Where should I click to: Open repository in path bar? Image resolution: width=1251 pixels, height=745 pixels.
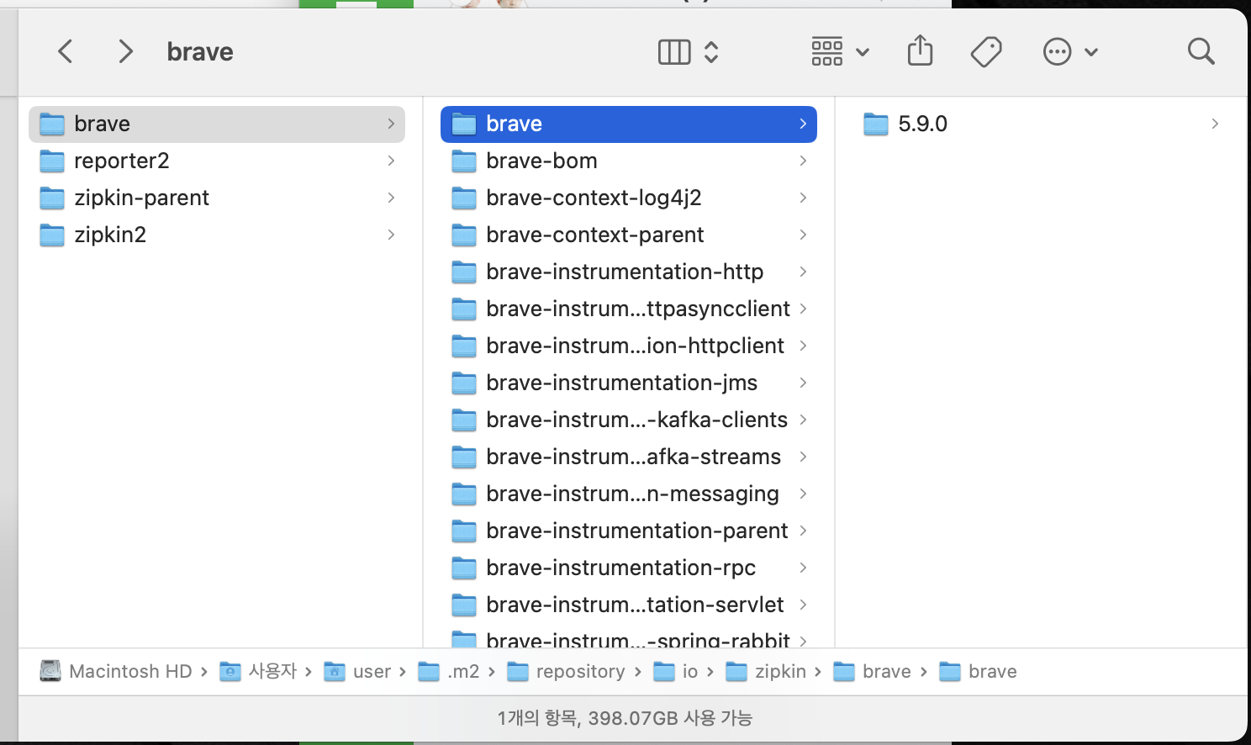pyautogui.click(x=567, y=671)
